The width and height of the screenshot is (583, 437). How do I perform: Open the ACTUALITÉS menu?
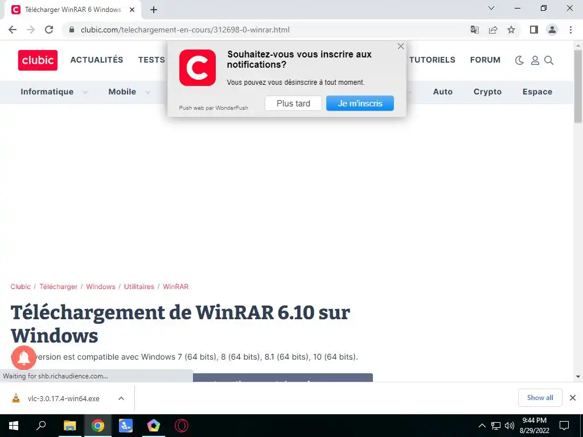(x=97, y=60)
